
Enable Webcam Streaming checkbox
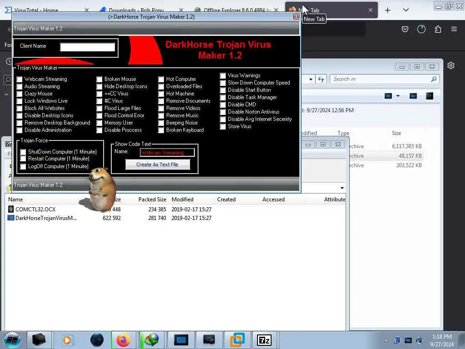[19, 79]
